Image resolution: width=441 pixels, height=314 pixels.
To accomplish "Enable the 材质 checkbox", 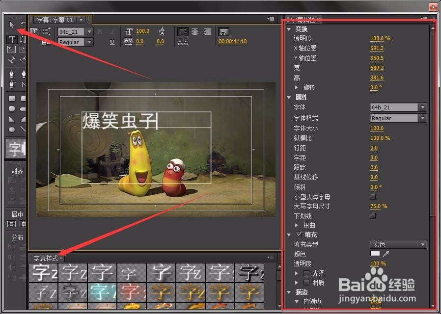I will tap(306, 283).
